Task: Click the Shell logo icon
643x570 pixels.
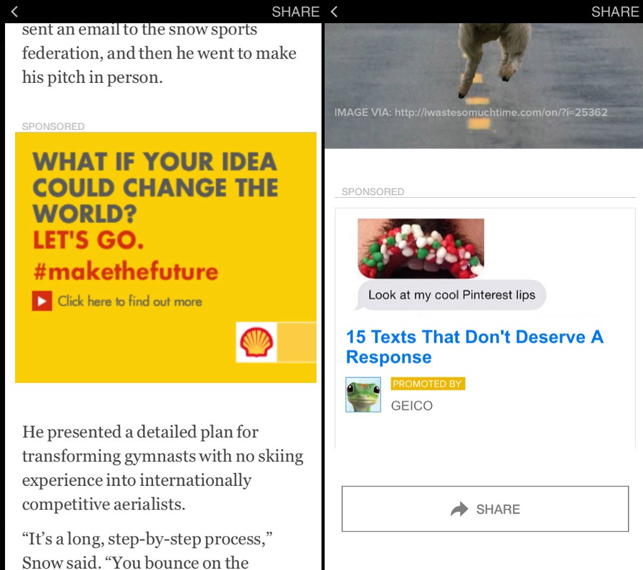Action: tap(256, 342)
